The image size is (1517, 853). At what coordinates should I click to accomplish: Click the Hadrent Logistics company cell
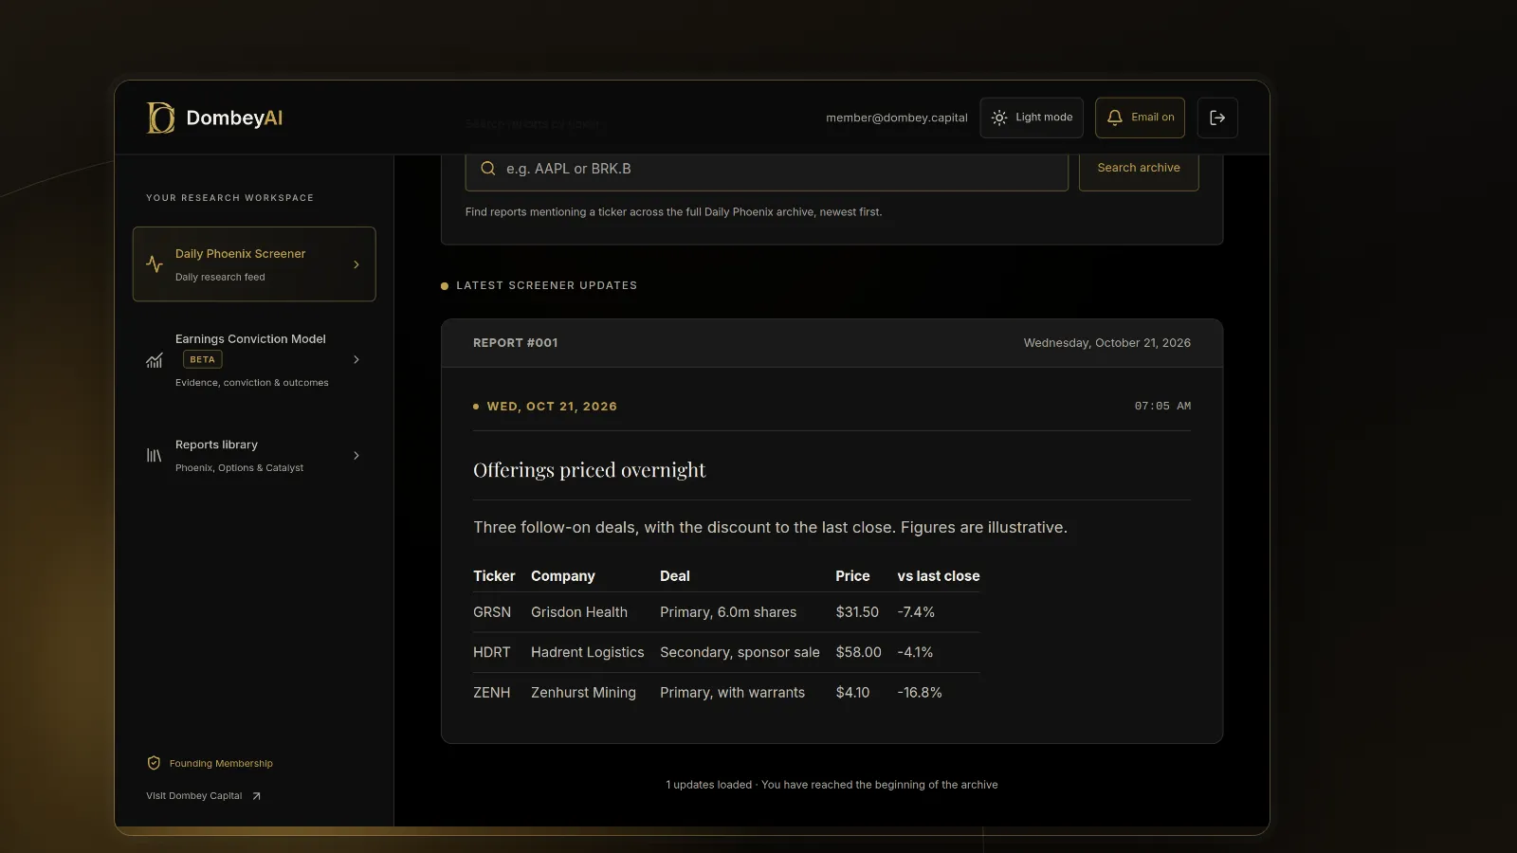588,652
